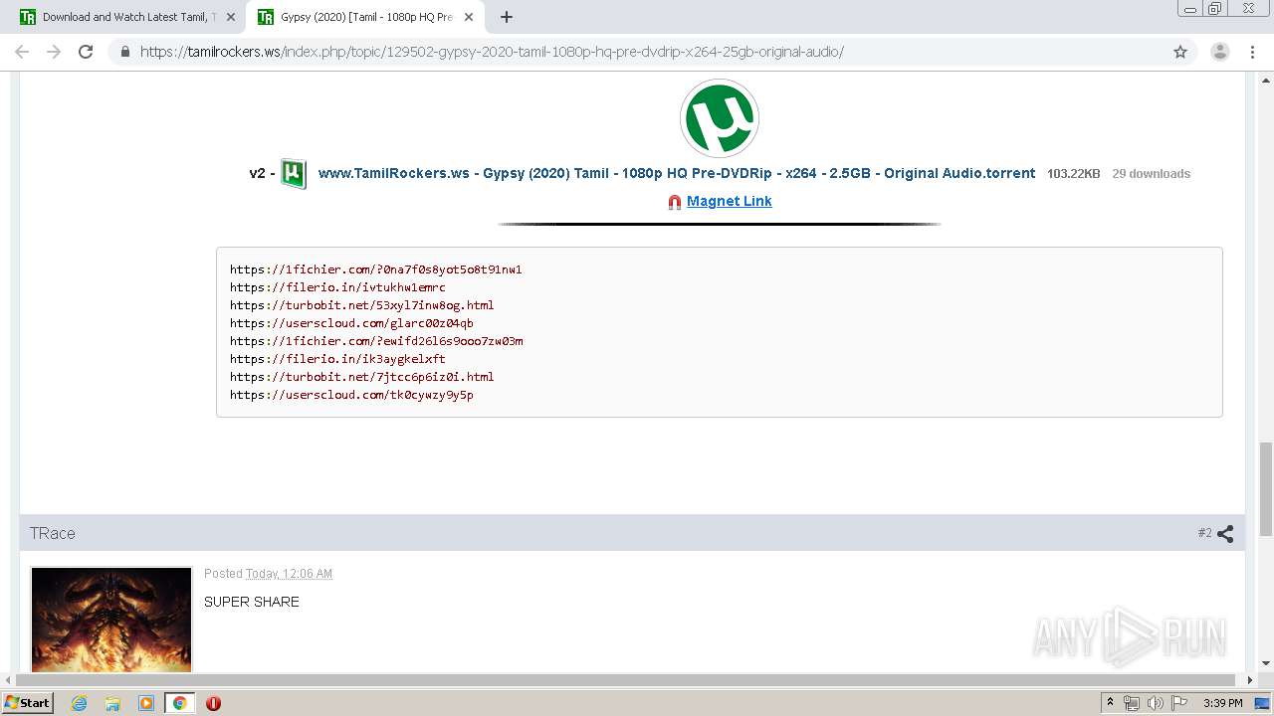Open post number #2 permalink

tap(1204, 533)
